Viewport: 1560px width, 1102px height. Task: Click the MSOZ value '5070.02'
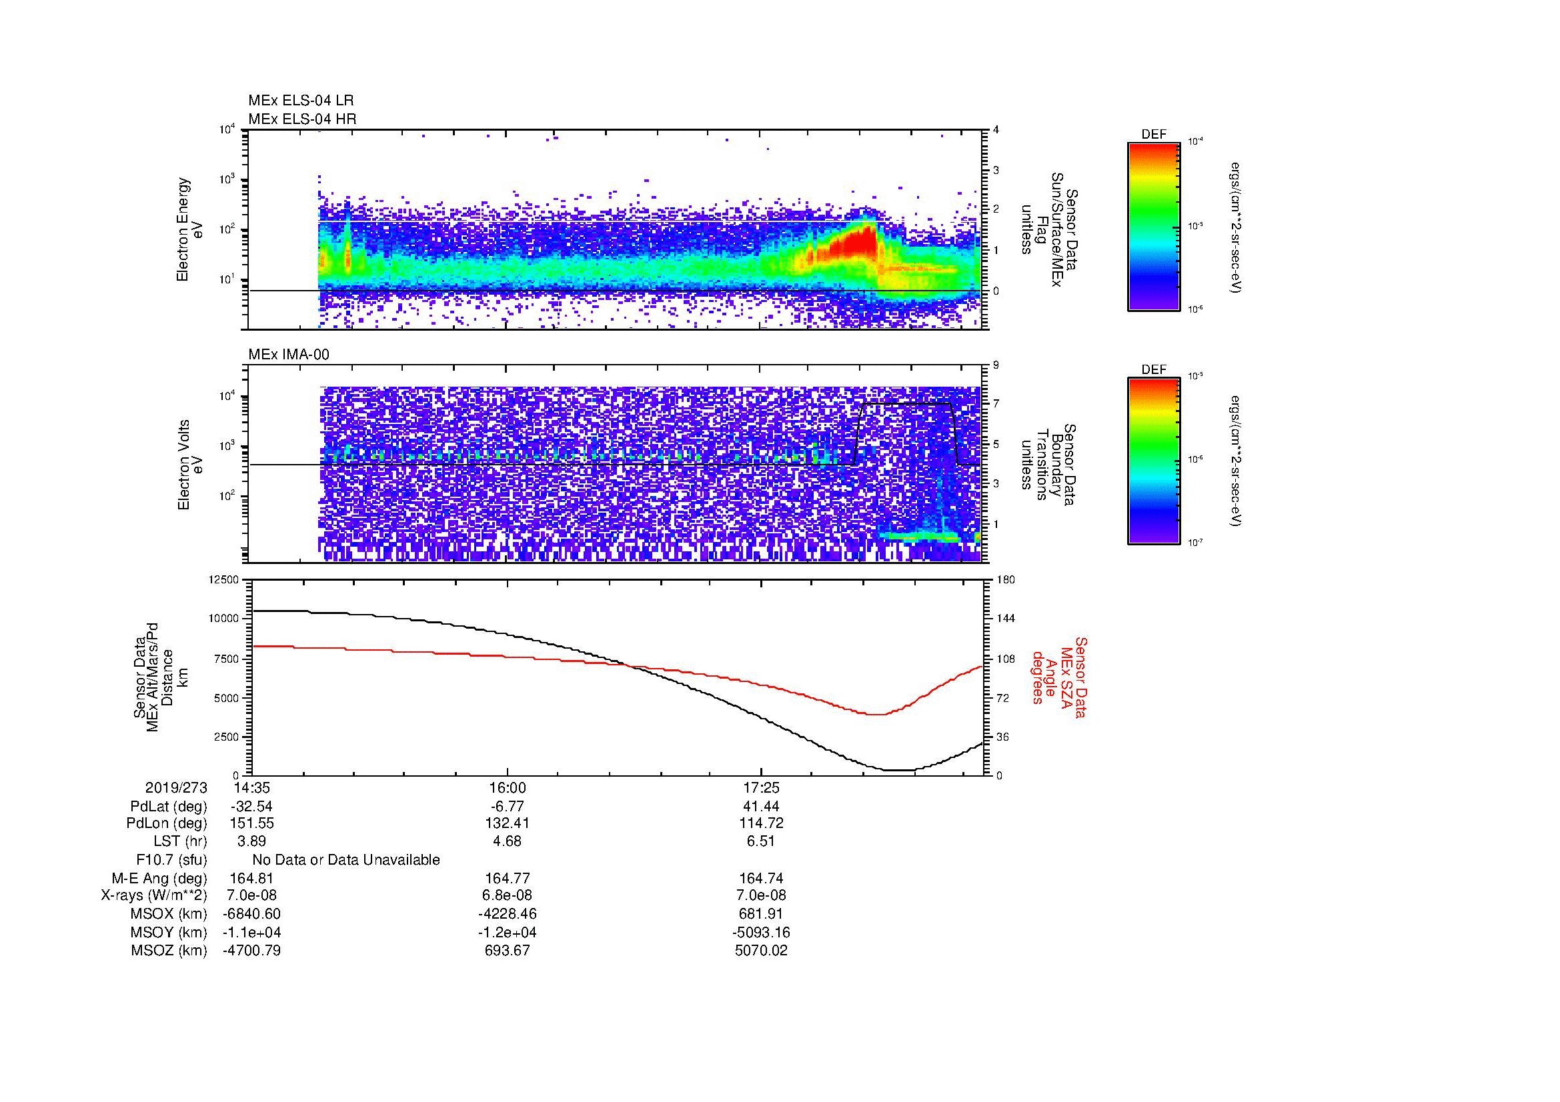click(x=762, y=951)
